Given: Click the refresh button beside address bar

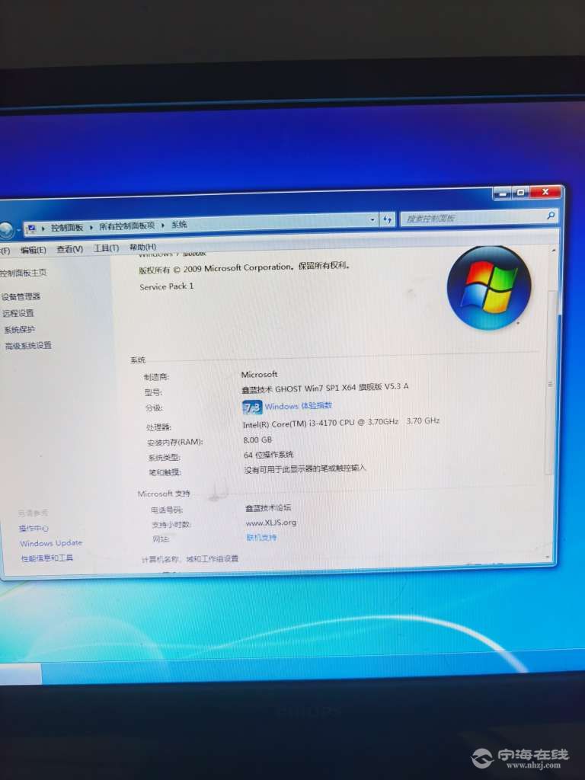Looking at the screenshot, I should 387,219.
